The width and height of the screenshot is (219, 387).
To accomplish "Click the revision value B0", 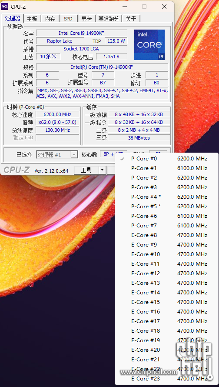I will tap(157, 83).
